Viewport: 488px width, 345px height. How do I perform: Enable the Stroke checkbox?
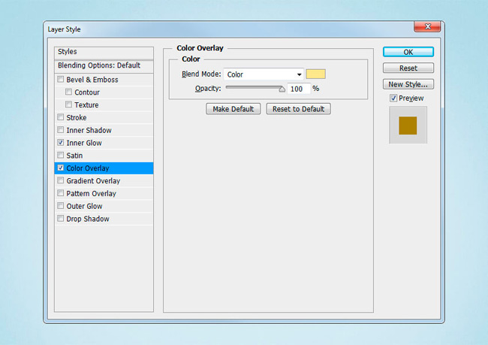(61, 117)
